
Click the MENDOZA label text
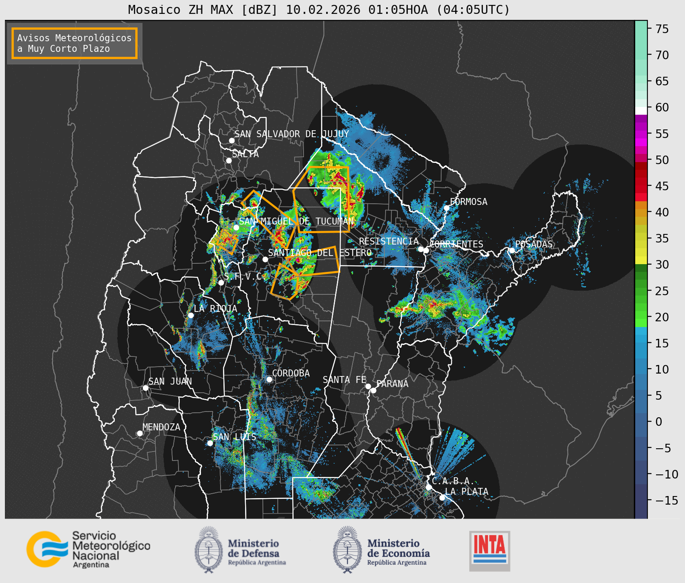[x=161, y=427]
